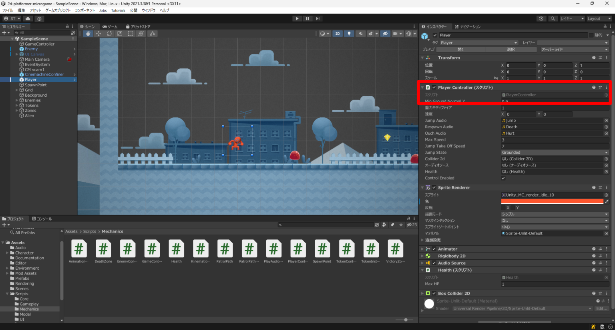Click the Play button
The image size is (615, 330).
(x=297, y=18)
